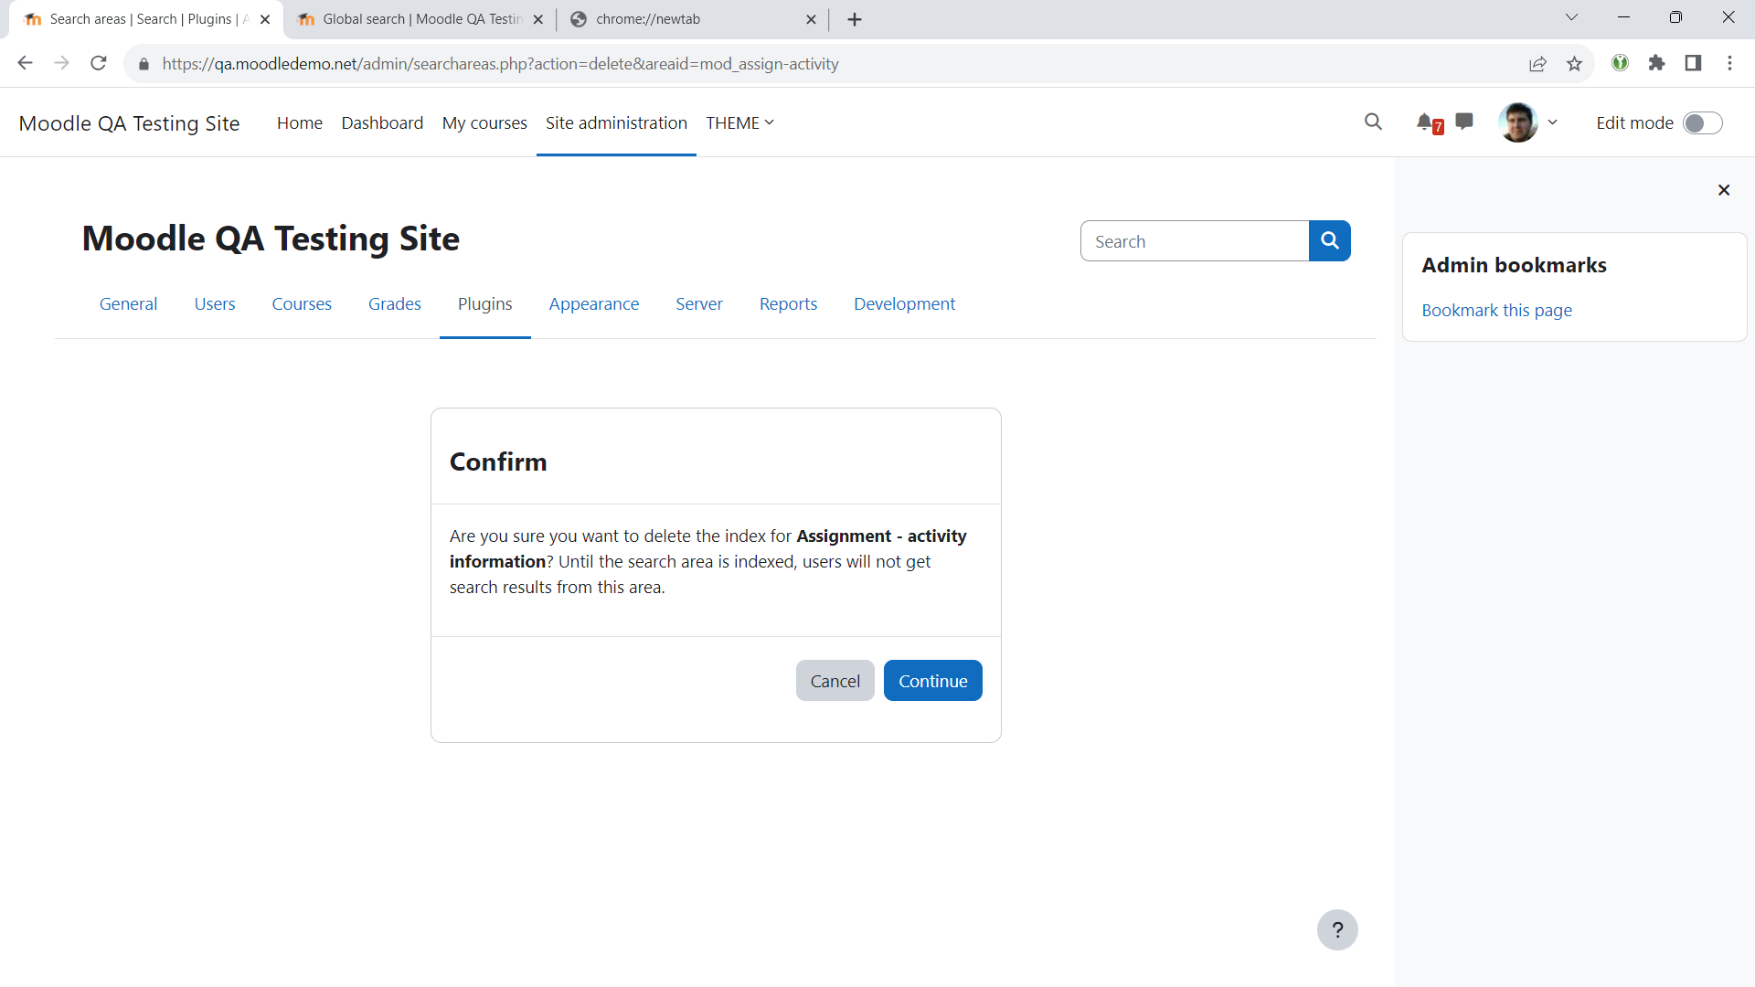
Task: Cancel the index deletion
Action: (x=835, y=680)
